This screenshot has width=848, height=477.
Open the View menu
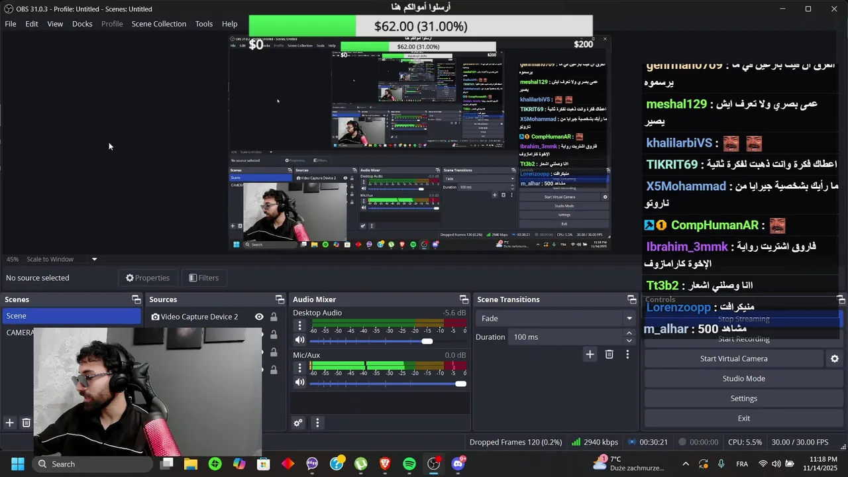(55, 24)
